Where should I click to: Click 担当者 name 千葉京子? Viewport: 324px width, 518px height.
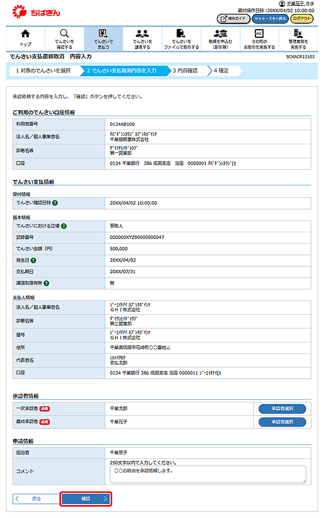[119, 453]
